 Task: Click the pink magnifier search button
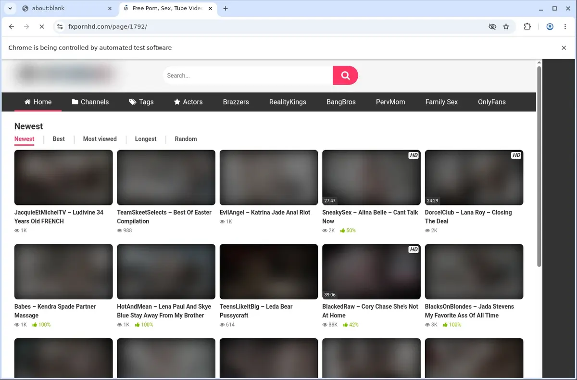click(345, 76)
